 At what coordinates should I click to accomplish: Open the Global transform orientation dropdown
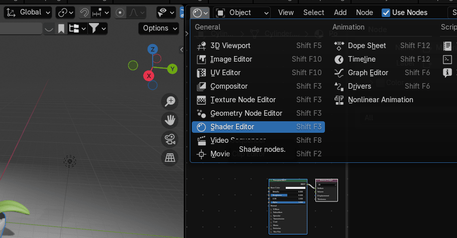[28, 13]
